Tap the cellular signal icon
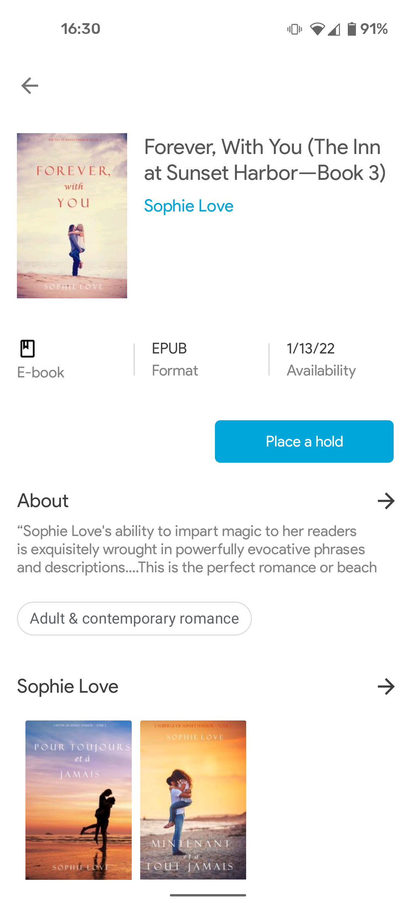Image resolution: width=416 pixels, height=903 pixels. (x=334, y=29)
